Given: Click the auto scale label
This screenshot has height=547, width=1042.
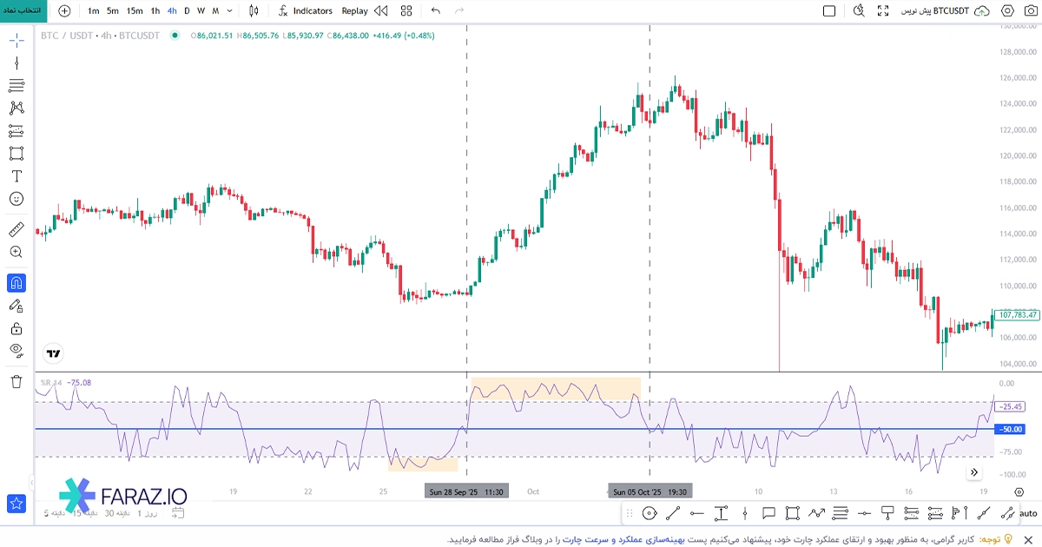Looking at the screenshot, I should pyautogui.click(x=1028, y=514).
